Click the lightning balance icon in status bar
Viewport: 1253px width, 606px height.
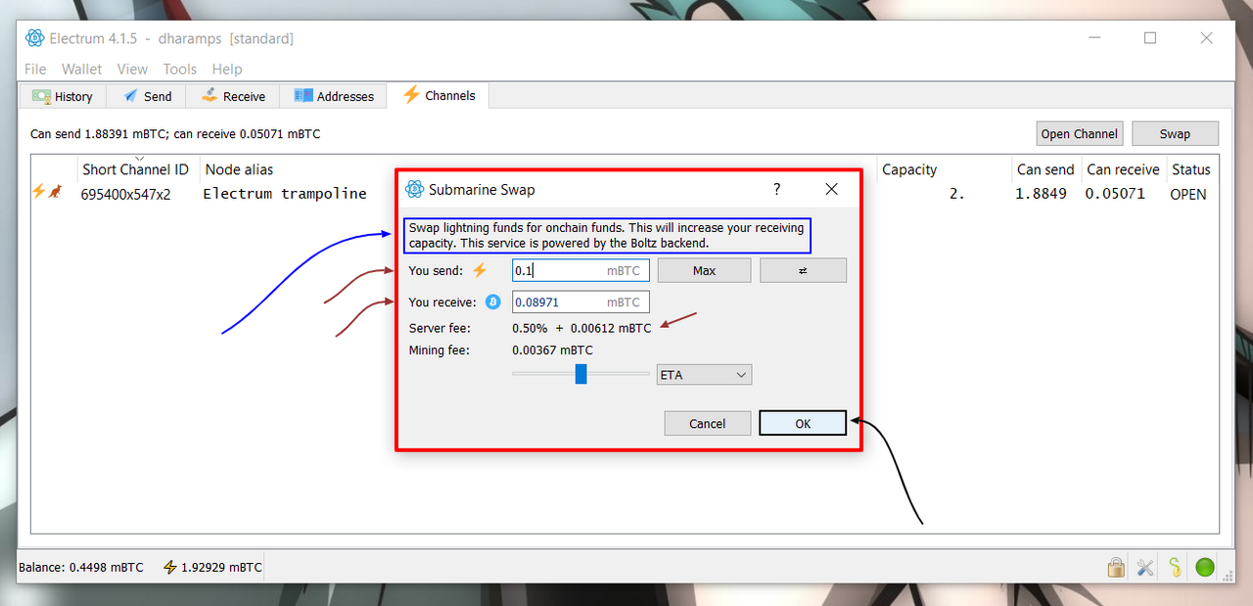(169, 567)
